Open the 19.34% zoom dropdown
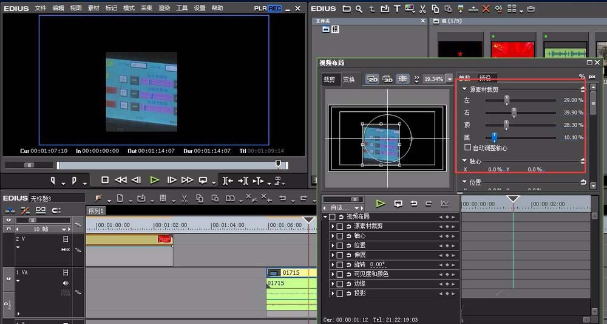 (449, 79)
